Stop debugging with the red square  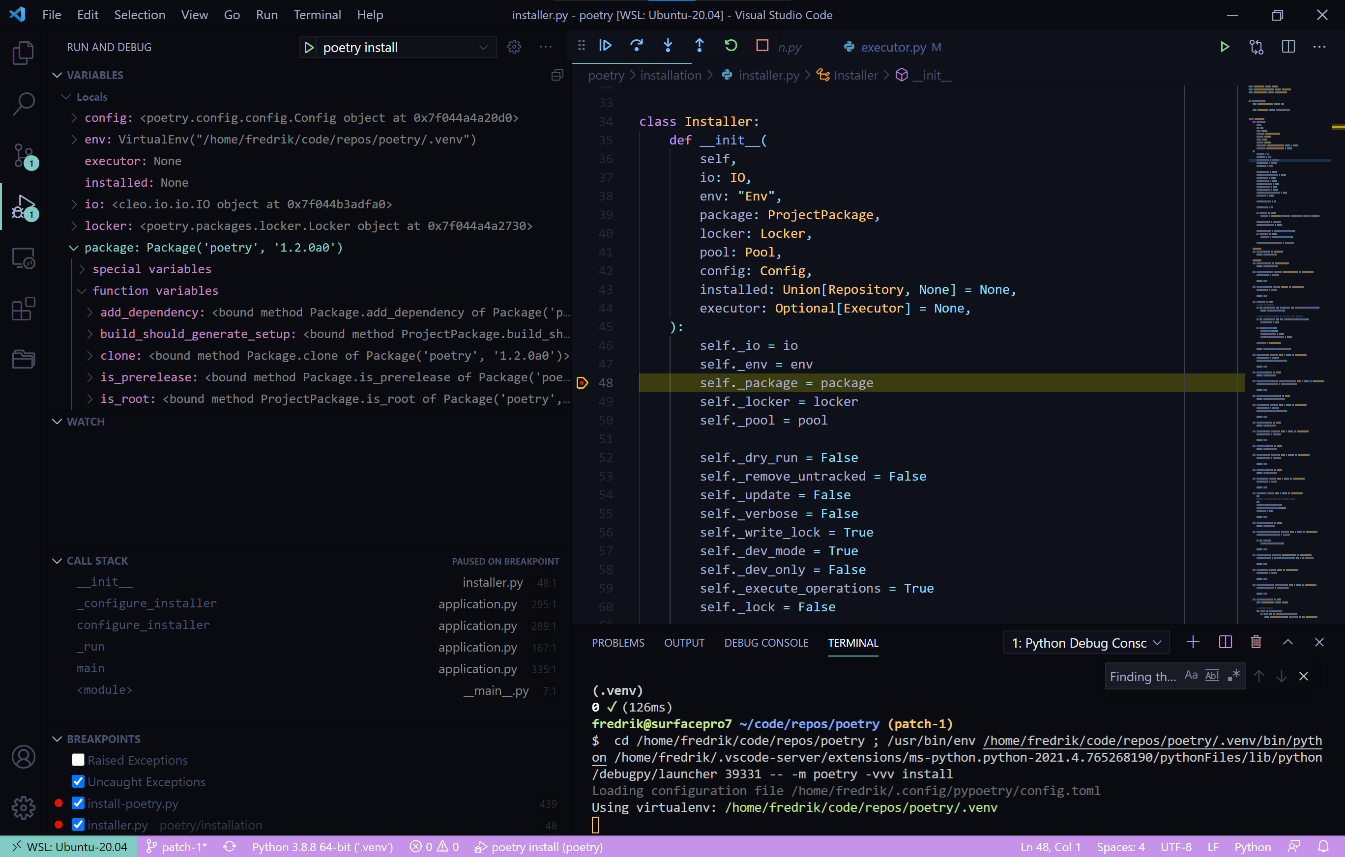point(761,46)
